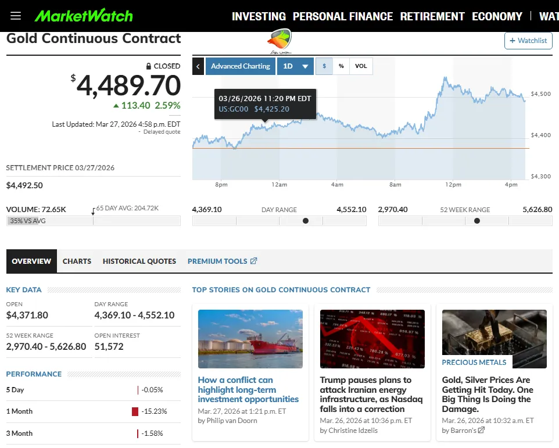559x448 pixels.
Task: Click the 65 DAY AVG: 204.72K label
Action: click(127, 208)
